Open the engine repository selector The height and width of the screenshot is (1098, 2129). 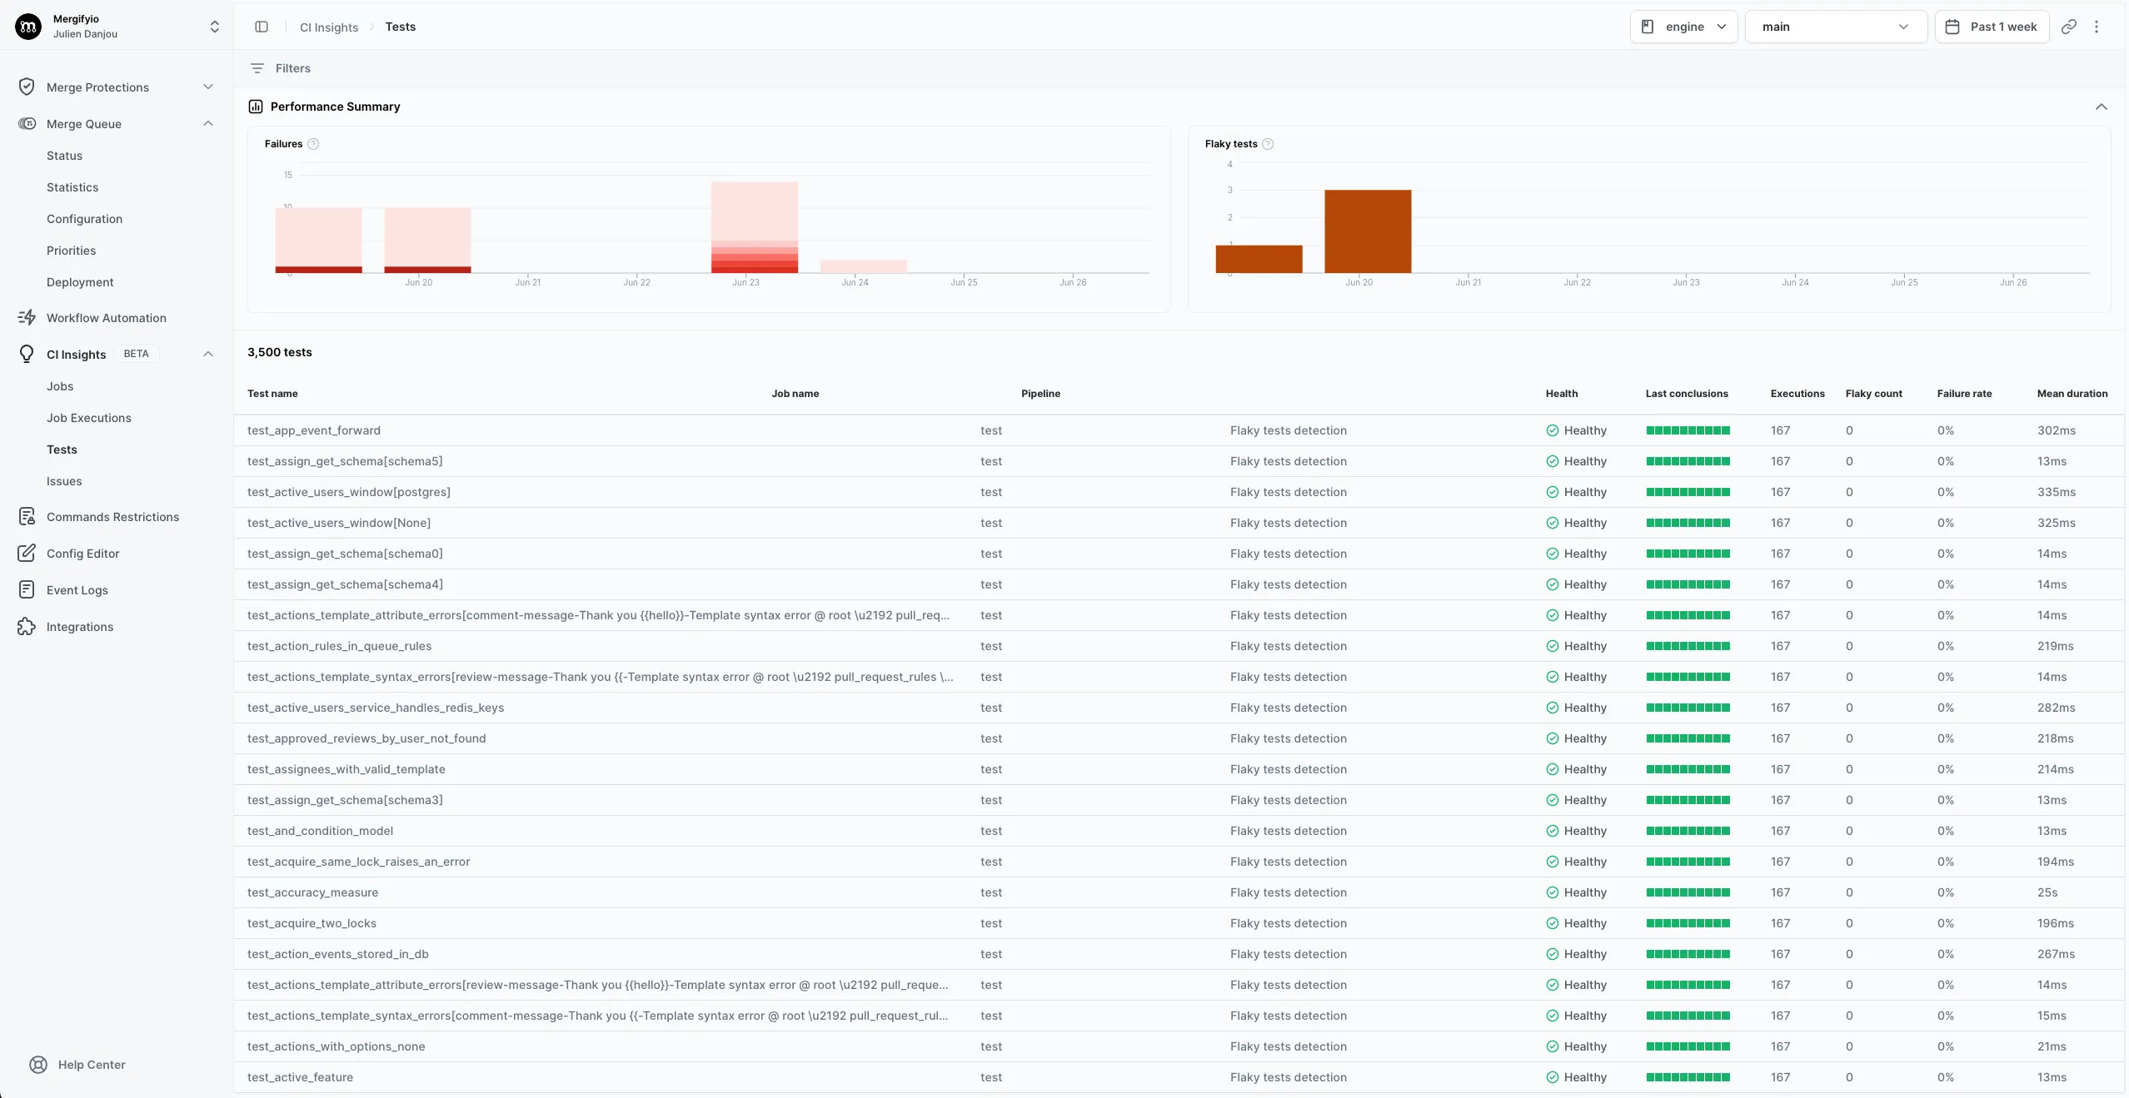1683,26
